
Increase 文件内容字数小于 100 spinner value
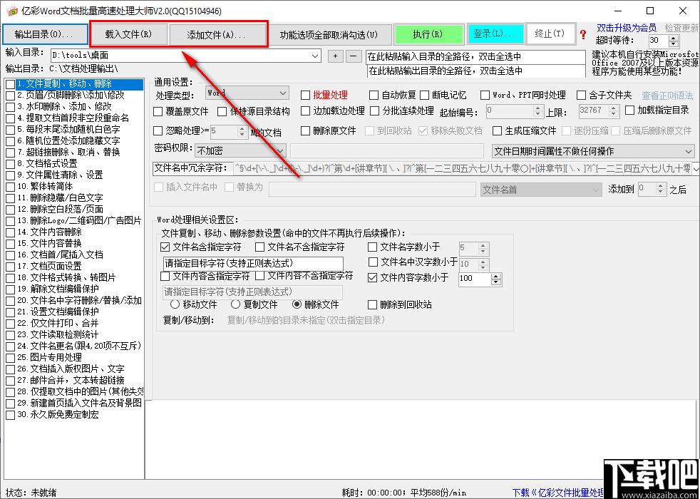496,275
